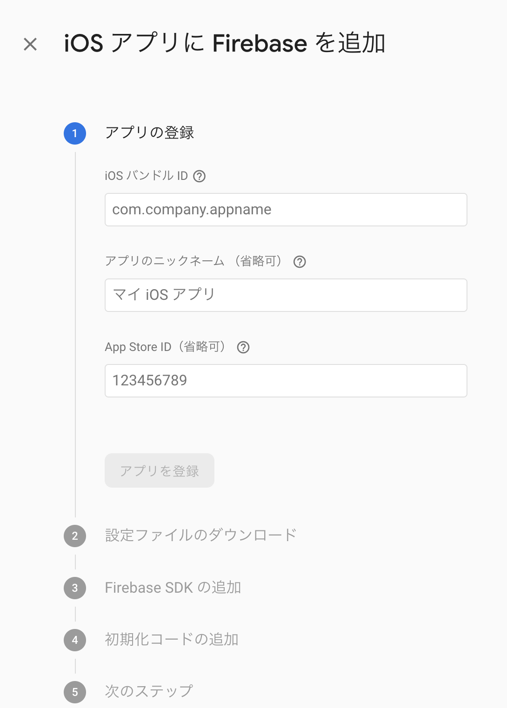Click help icon beside アプリのニックネーム label
The height and width of the screenshot is (708, 507).
(x=300, y=262)
